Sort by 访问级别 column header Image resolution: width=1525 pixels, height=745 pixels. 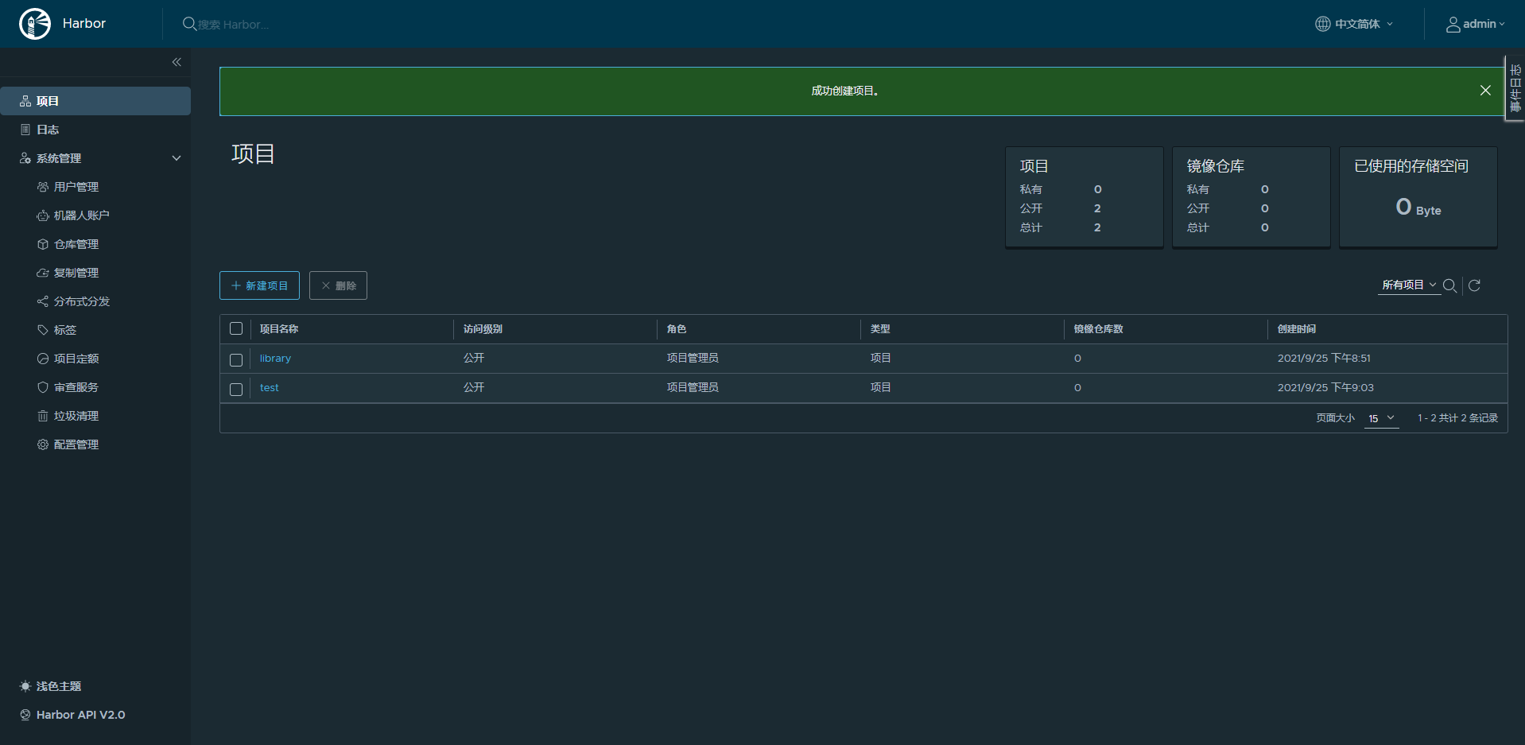point(483,329)
